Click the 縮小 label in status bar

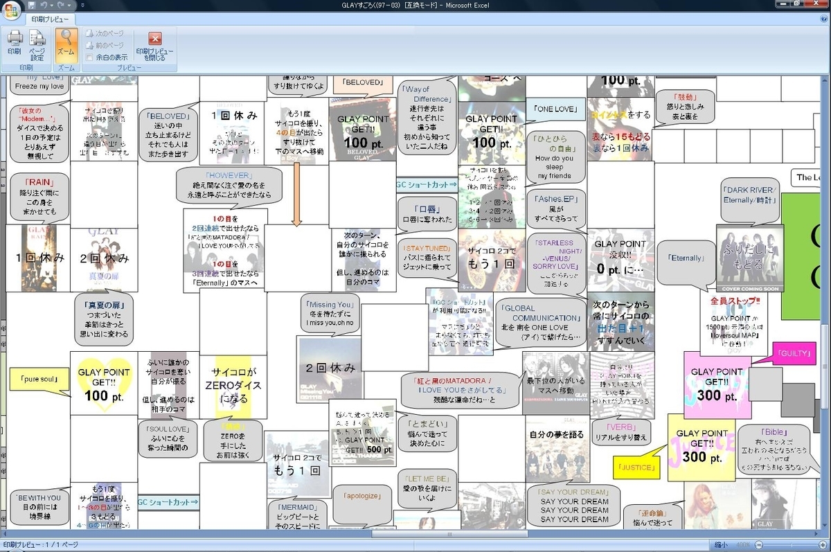click(720, 545)
